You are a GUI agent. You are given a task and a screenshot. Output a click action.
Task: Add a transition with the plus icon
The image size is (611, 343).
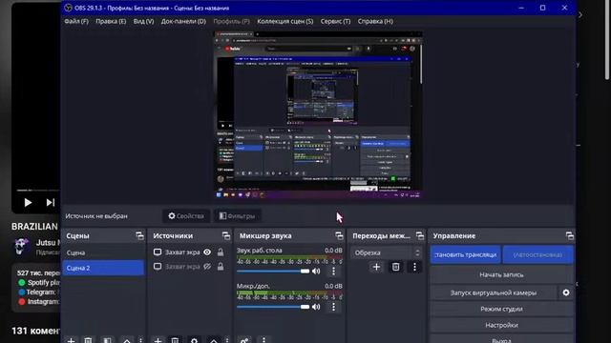[376, 267]
